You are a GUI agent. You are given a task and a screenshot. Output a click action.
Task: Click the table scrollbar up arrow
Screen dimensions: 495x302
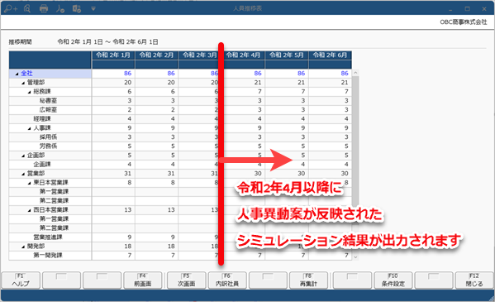click(x=355, y=73)
